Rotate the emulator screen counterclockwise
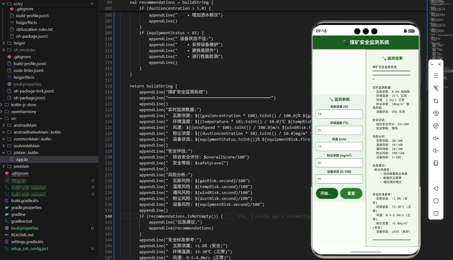The image size is (453, 260). tap(436, 113)
